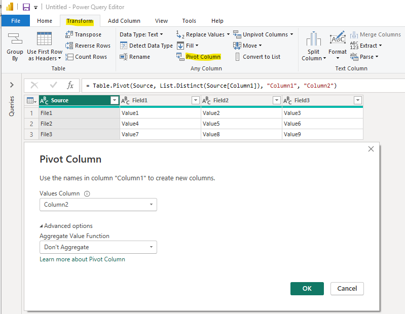Click the highlighted Pivot Column button
The height and width of the screenshot is (314, 405).
198,57
